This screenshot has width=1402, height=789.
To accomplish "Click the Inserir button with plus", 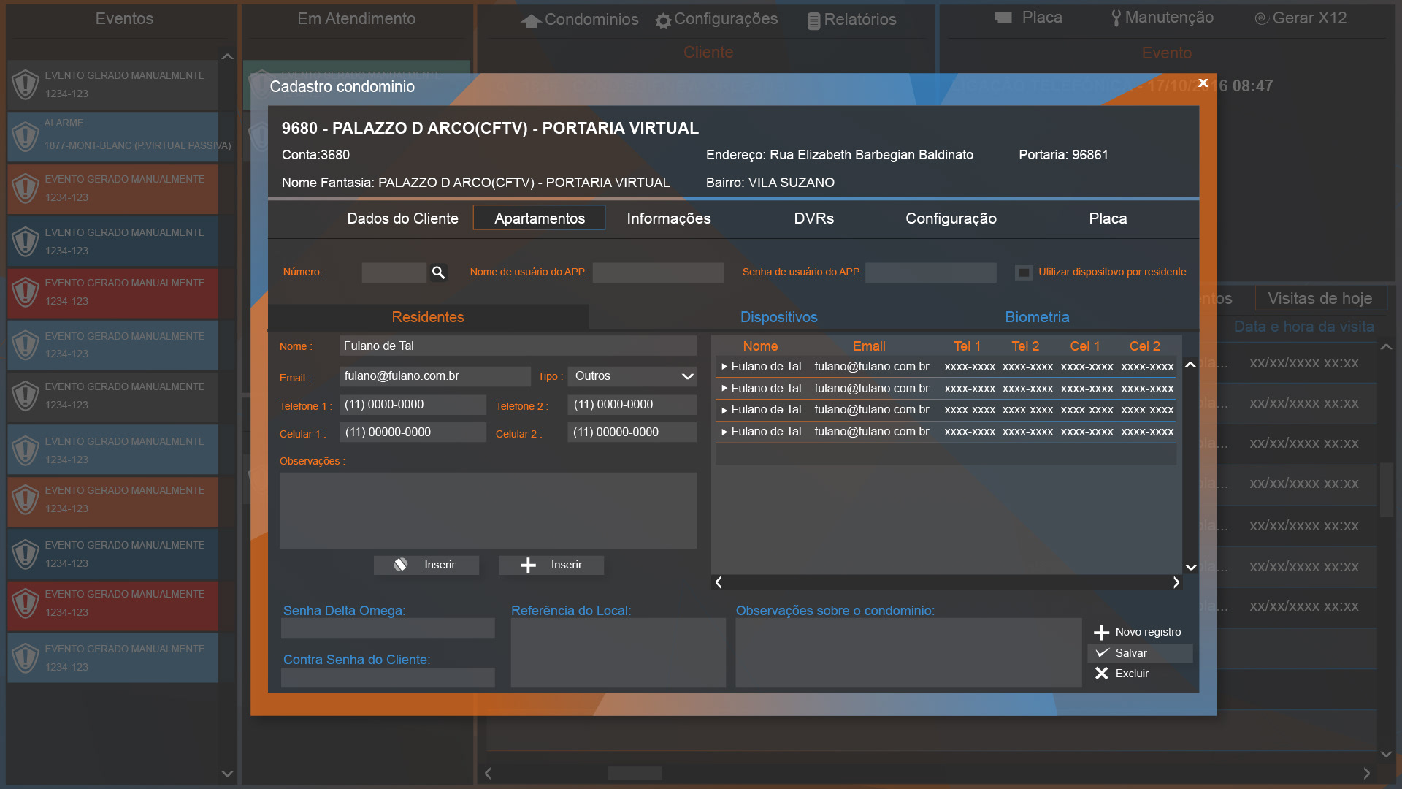I will [x=551, y=565].
